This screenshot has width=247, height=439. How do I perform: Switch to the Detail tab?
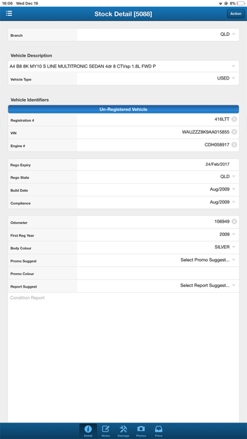click(x=88, y=431)
